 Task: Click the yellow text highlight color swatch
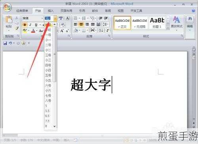25,31
